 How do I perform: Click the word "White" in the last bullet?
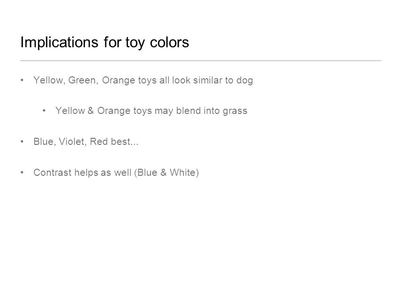(182, 172)
